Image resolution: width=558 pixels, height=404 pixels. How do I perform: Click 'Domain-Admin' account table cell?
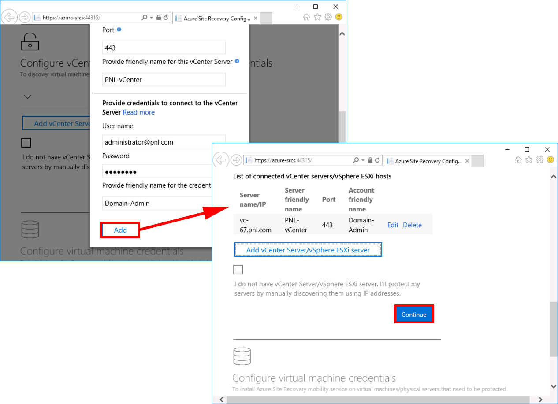point(361,225)
